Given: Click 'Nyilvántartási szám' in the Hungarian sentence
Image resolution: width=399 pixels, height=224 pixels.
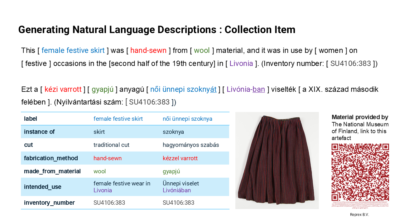Looking at the screenshot, I should [x=89, y=102].
